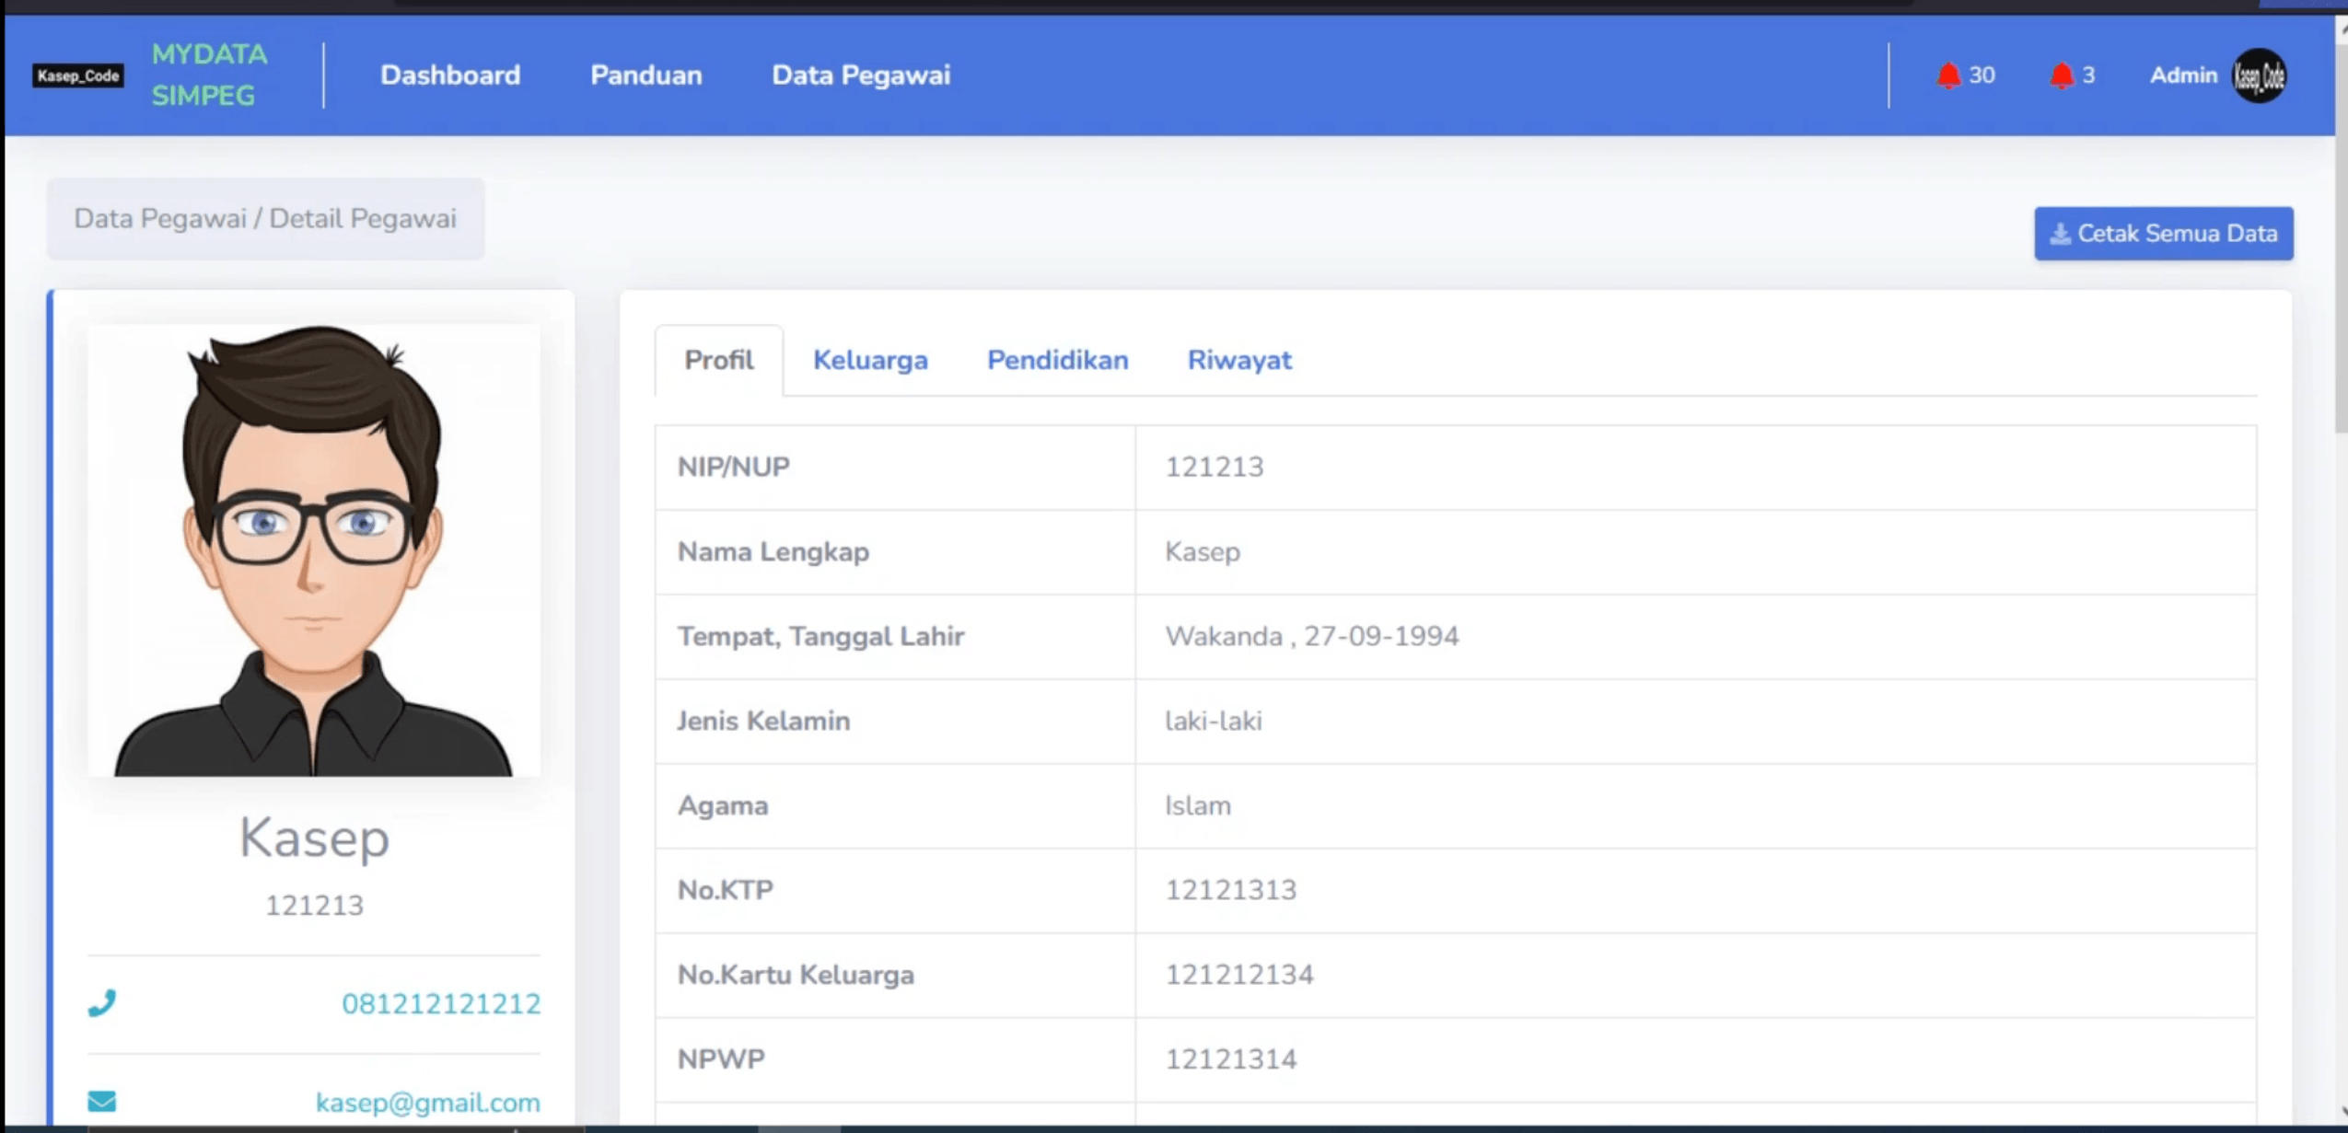Open the Data Pegawai menu
Viewport: 2348px width, 1133px height.
861,75
